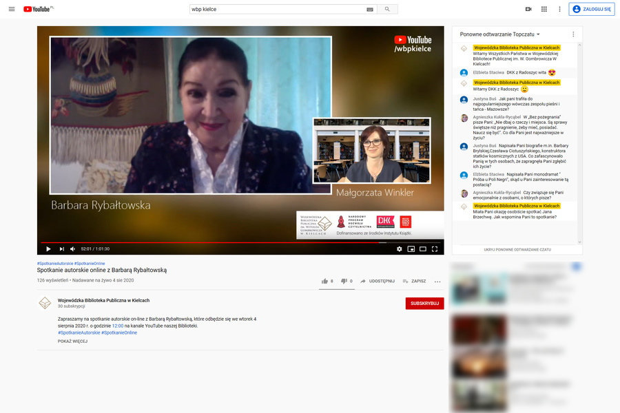Click Justyna Buś author name in biography question
Image resolution: width=620 pixels, height=413 pixels.
click(x=484, y=146)
